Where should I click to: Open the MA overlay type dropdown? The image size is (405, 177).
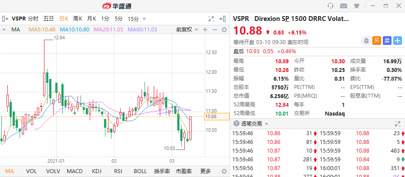click(4, 30)
